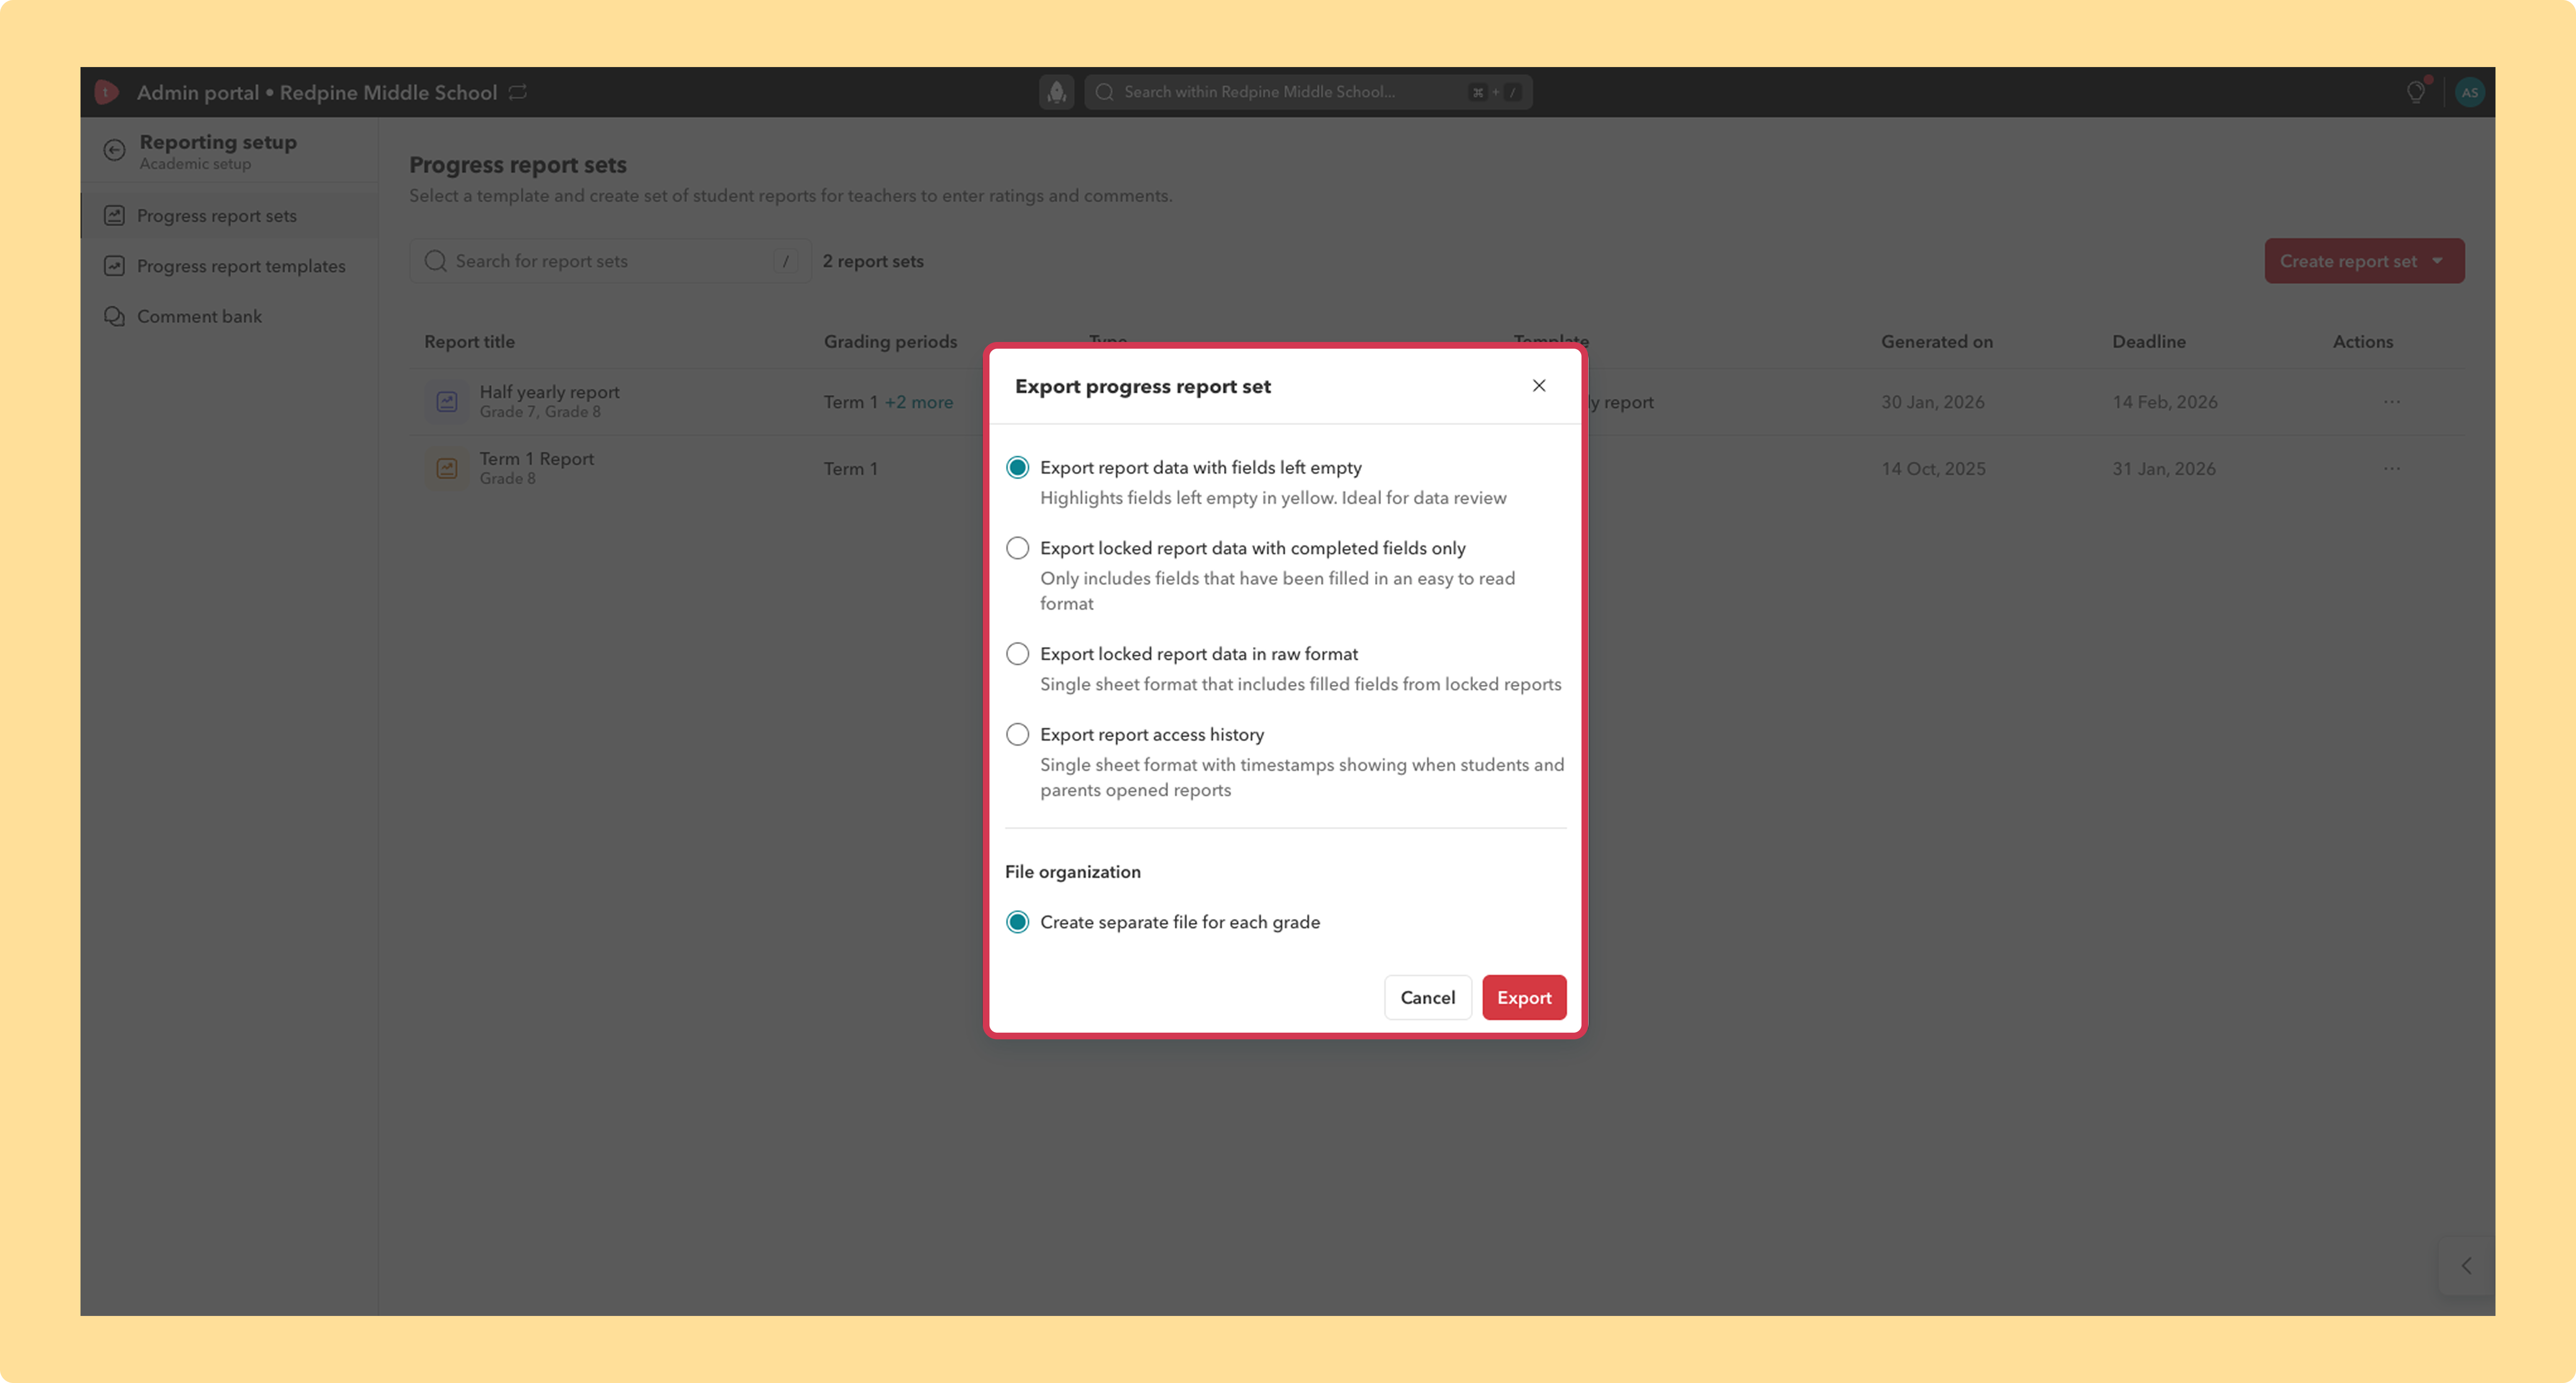Click the 31 Jan, 2026 deadline cell
2576x1383 pixels.
[2163, 469]
